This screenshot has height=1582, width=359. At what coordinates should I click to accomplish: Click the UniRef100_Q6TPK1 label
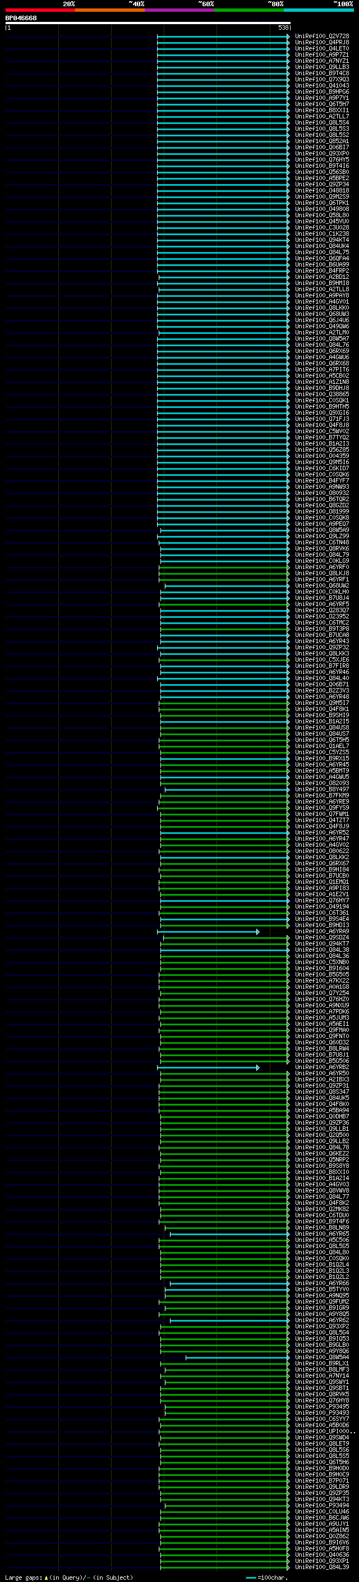321,203
